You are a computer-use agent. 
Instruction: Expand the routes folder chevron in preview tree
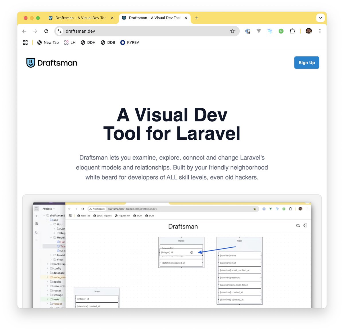(x=48, y=290)
